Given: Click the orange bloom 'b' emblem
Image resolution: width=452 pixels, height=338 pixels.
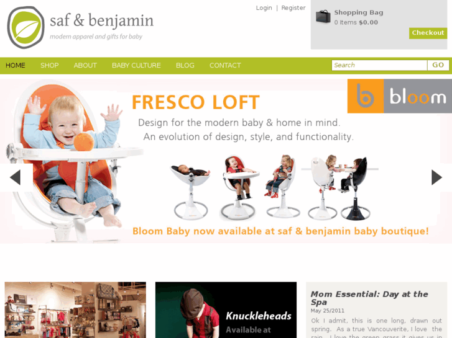Looking at the screenshot, I should point(366,96).
